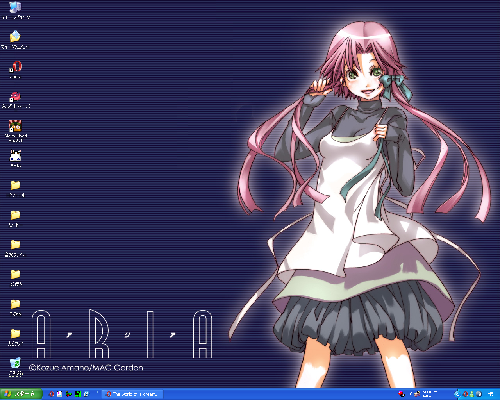The width and height of the screenshot is (500, 400).
Task: Launch the notepad icon in Quick Launch
Action: coord(59,394)
